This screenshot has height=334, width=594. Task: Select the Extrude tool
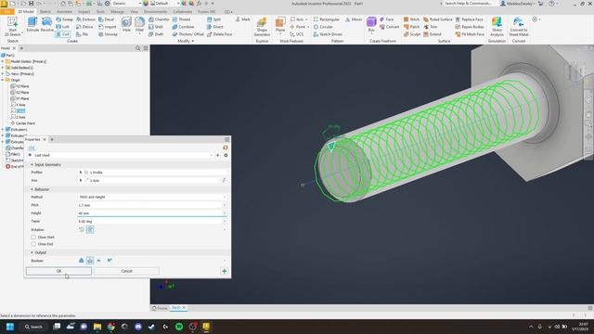click(32, 25)
